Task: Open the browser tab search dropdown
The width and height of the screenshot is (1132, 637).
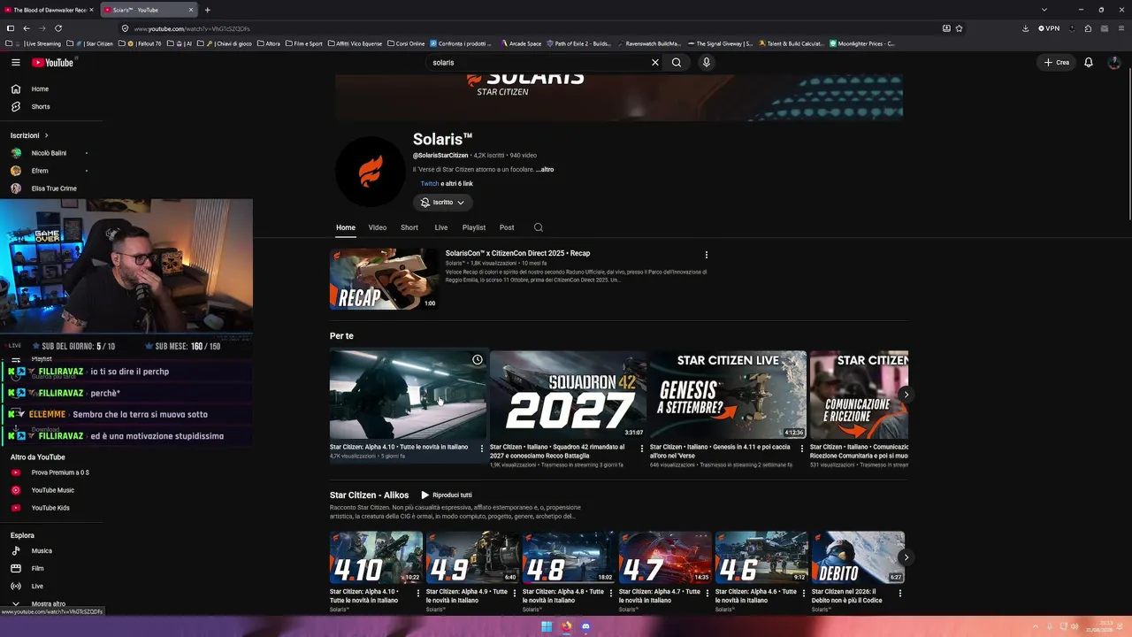Action: (1044, 10)
